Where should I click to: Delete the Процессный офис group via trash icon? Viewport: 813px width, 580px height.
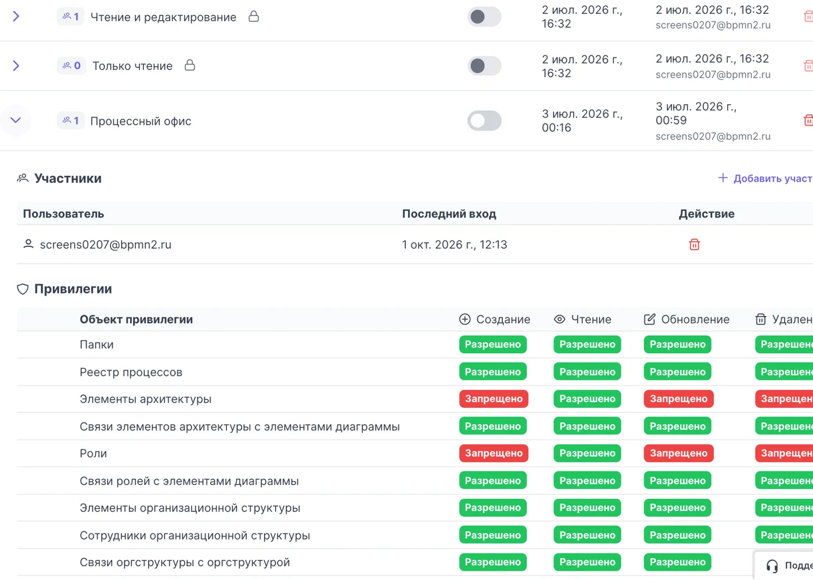pos(808,121)
